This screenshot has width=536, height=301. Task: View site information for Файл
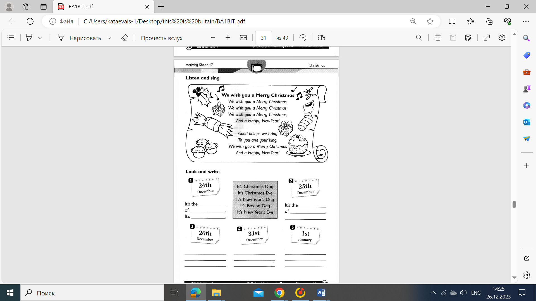click(61, 21)
